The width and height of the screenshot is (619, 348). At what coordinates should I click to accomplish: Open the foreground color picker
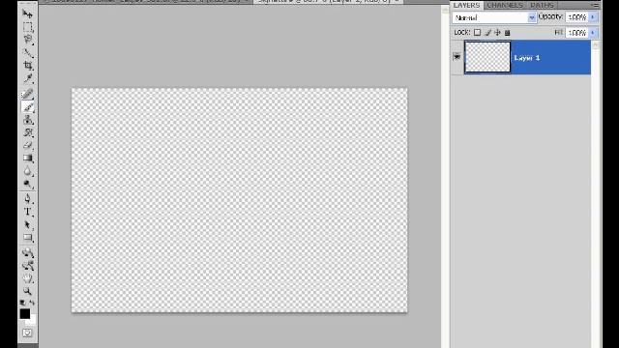tap(24, 313)
